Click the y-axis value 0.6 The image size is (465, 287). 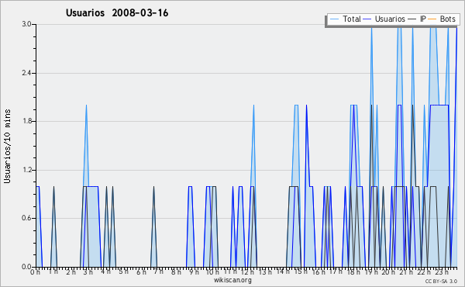click(x=26, y=218)
